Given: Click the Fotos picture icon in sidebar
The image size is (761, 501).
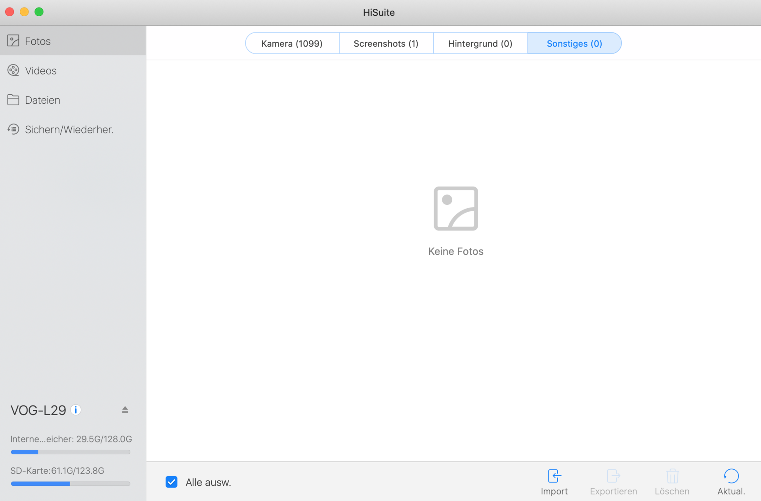Looking at the screenshot, I should tap(13, 41).
